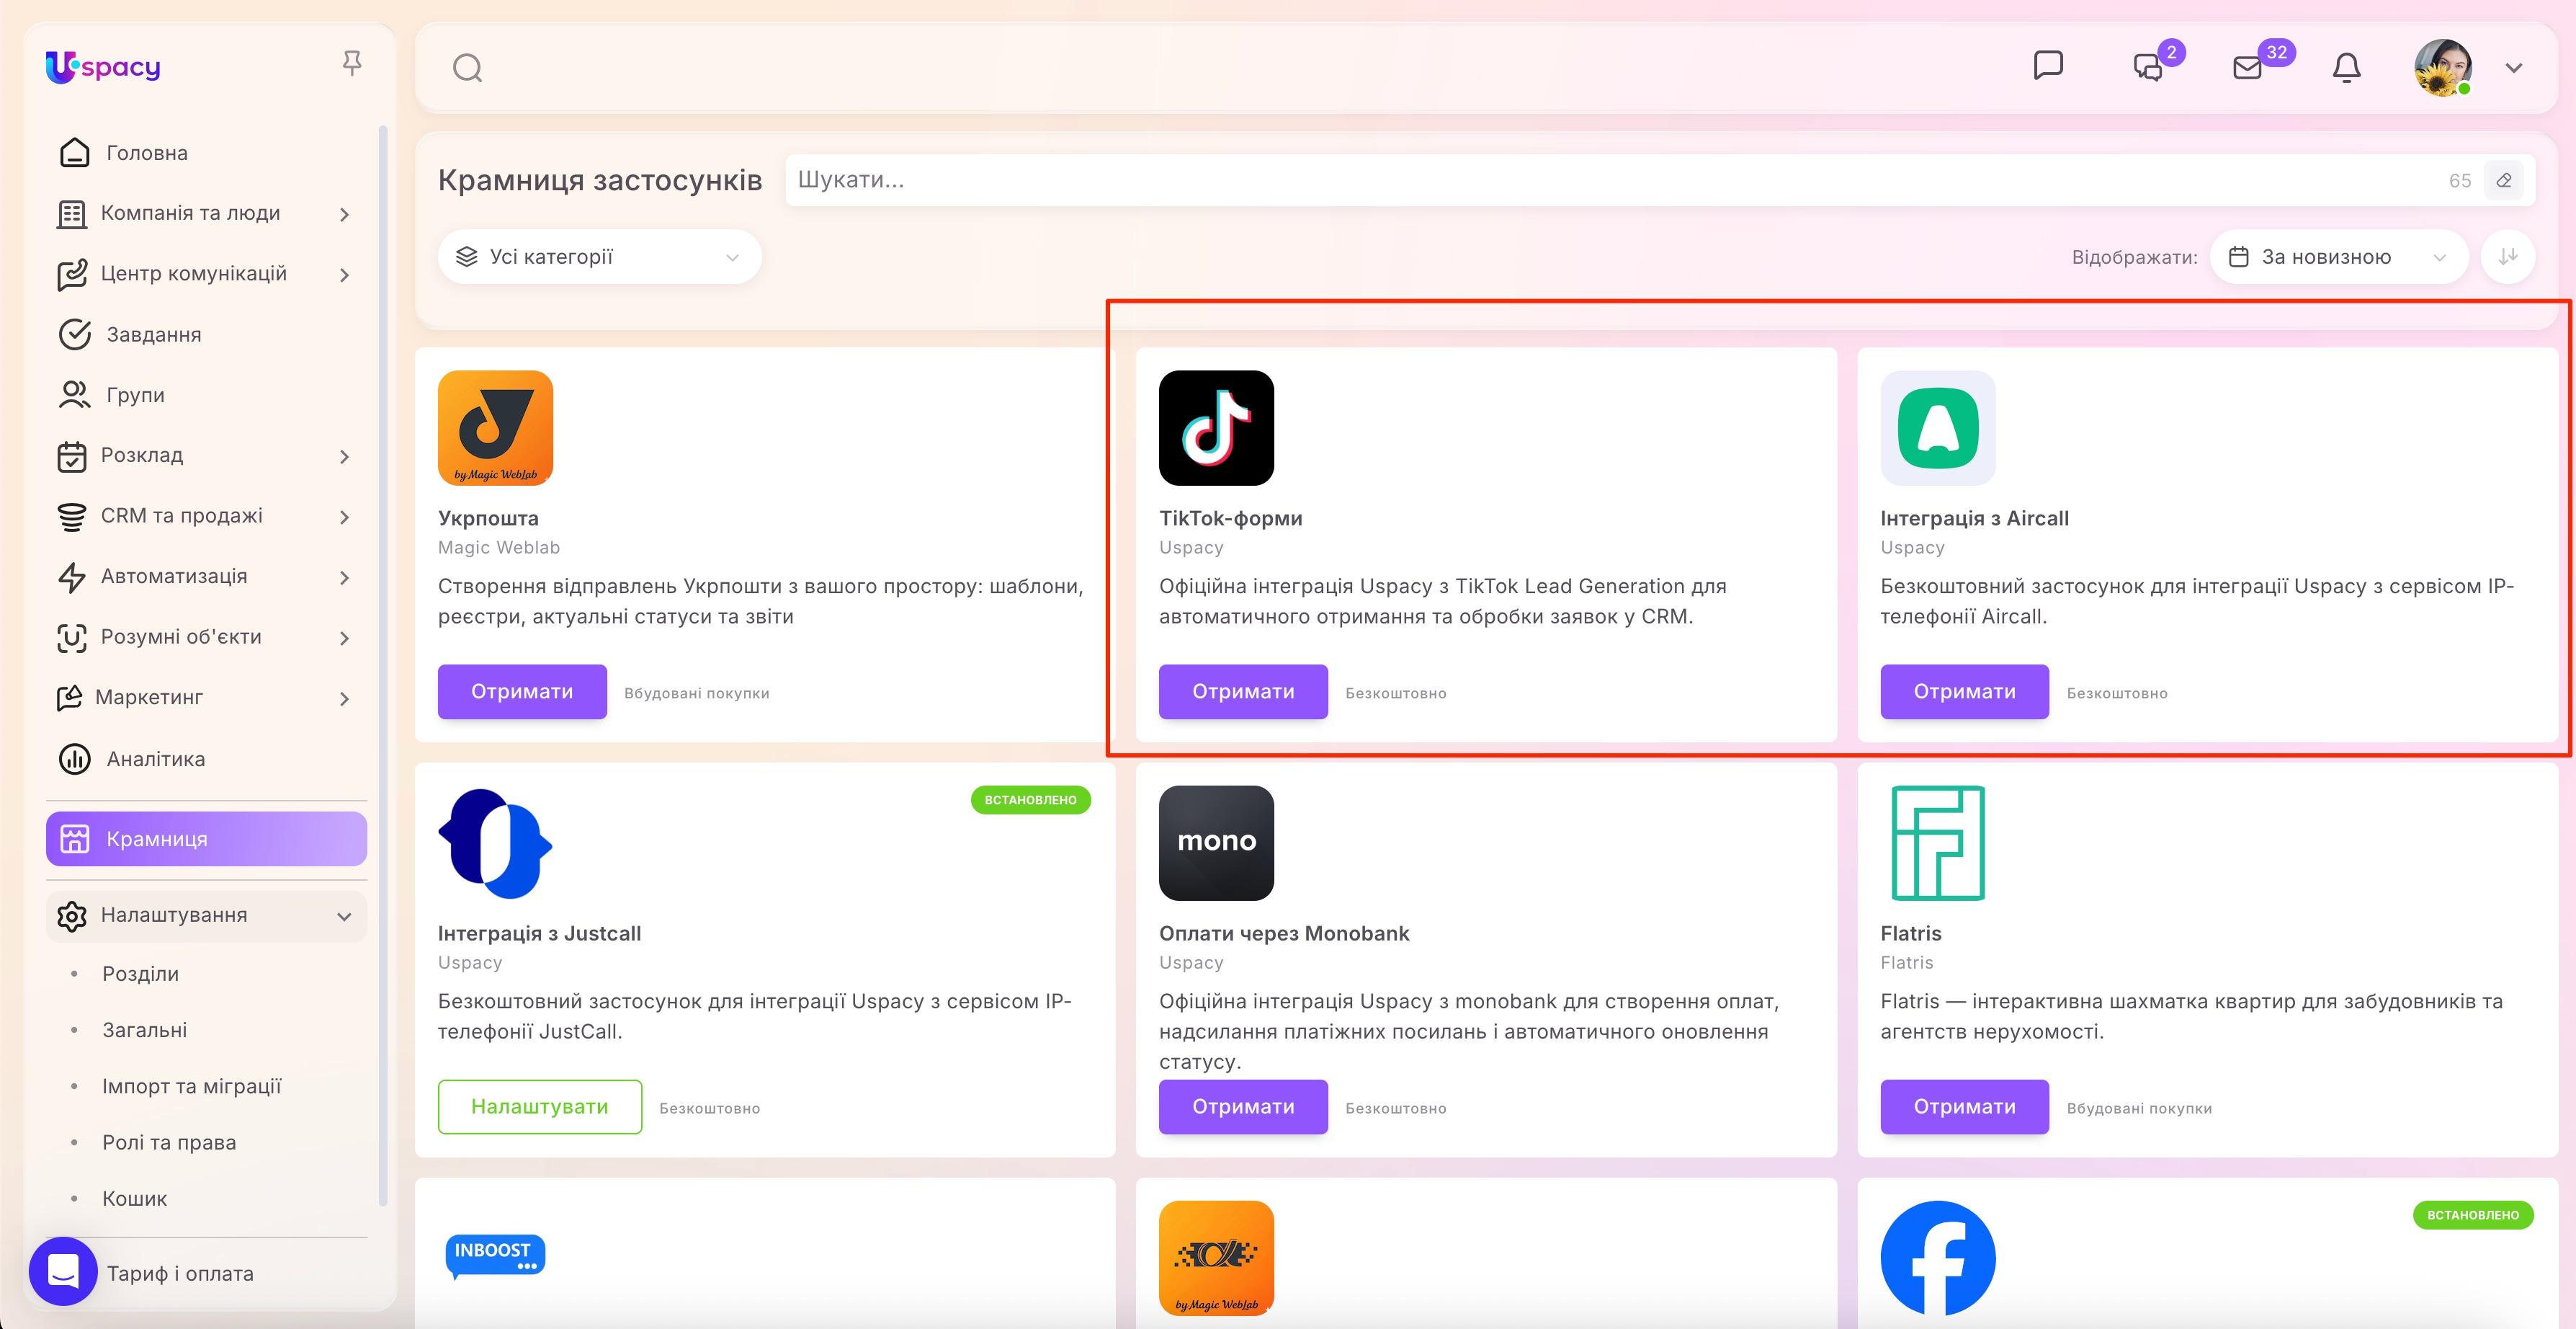The width and height of the screenshot is (2576, 1329).
Task: Collapse Налаштування section
Action: (344, 917)
